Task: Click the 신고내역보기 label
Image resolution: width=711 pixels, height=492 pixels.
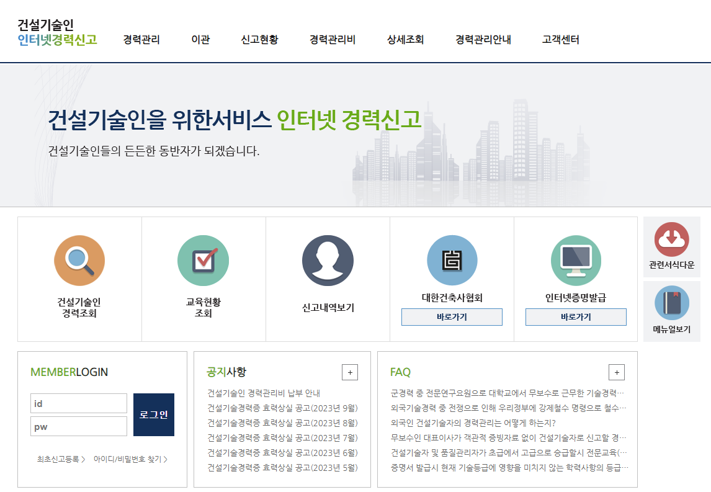Action: tap(328, 308)
